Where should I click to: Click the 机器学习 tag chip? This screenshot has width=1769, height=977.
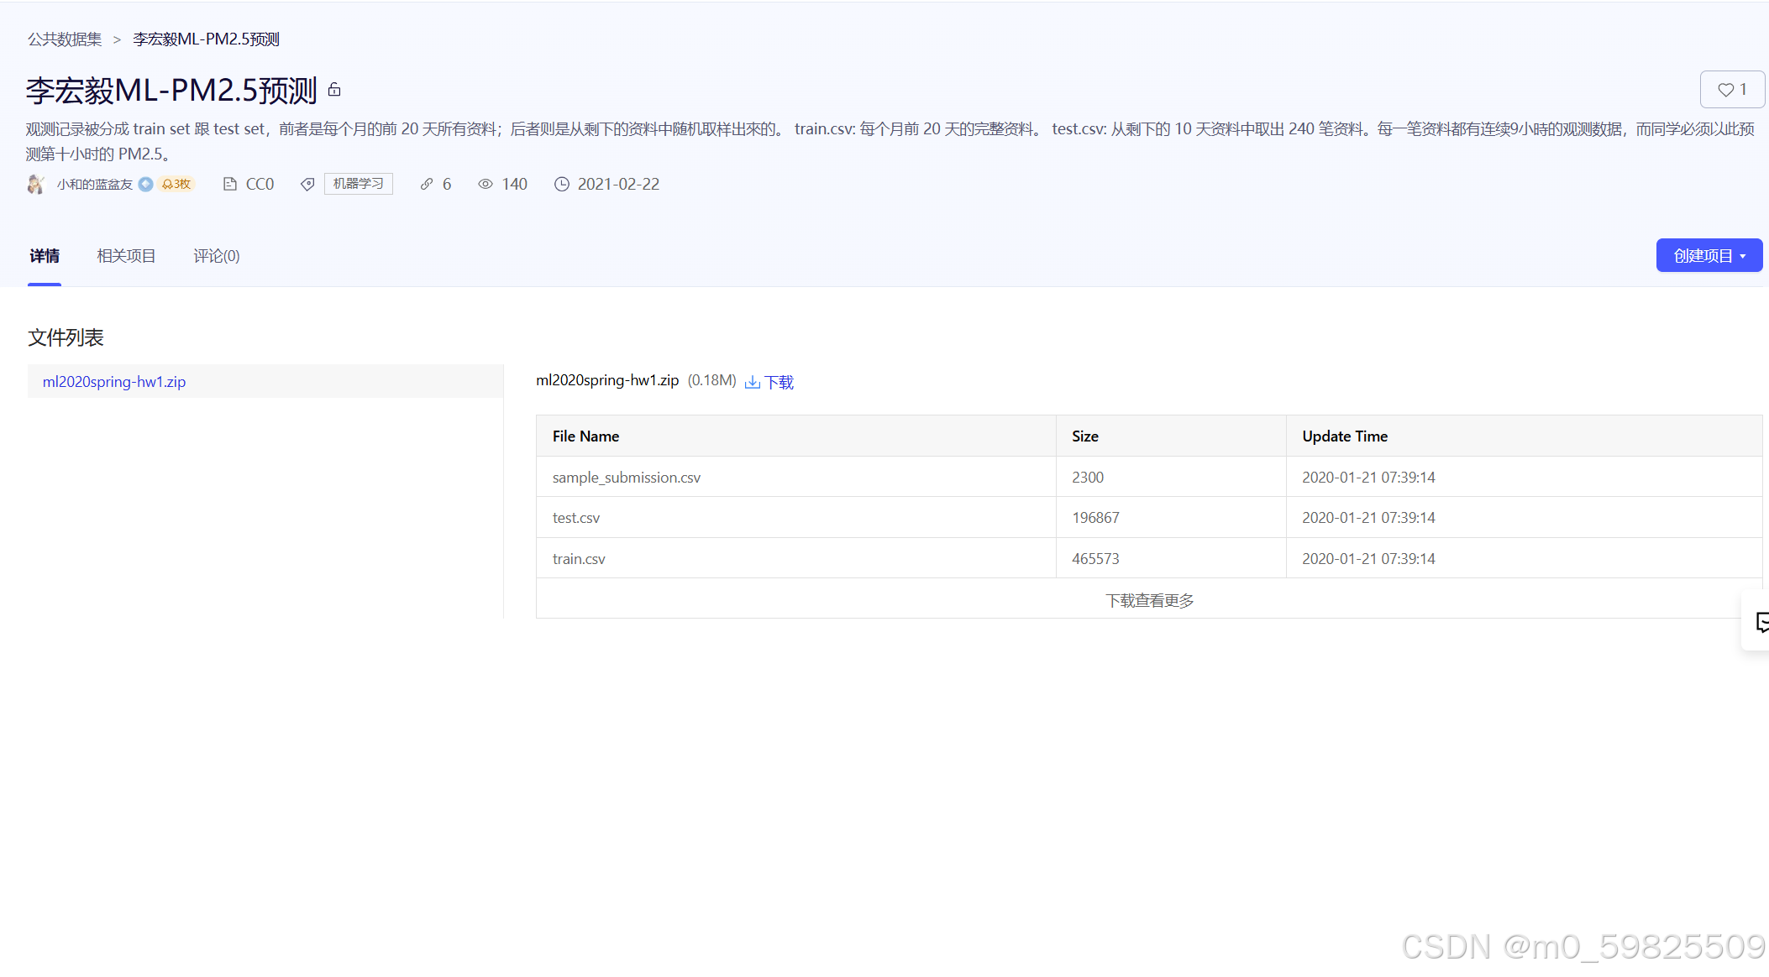359,184
